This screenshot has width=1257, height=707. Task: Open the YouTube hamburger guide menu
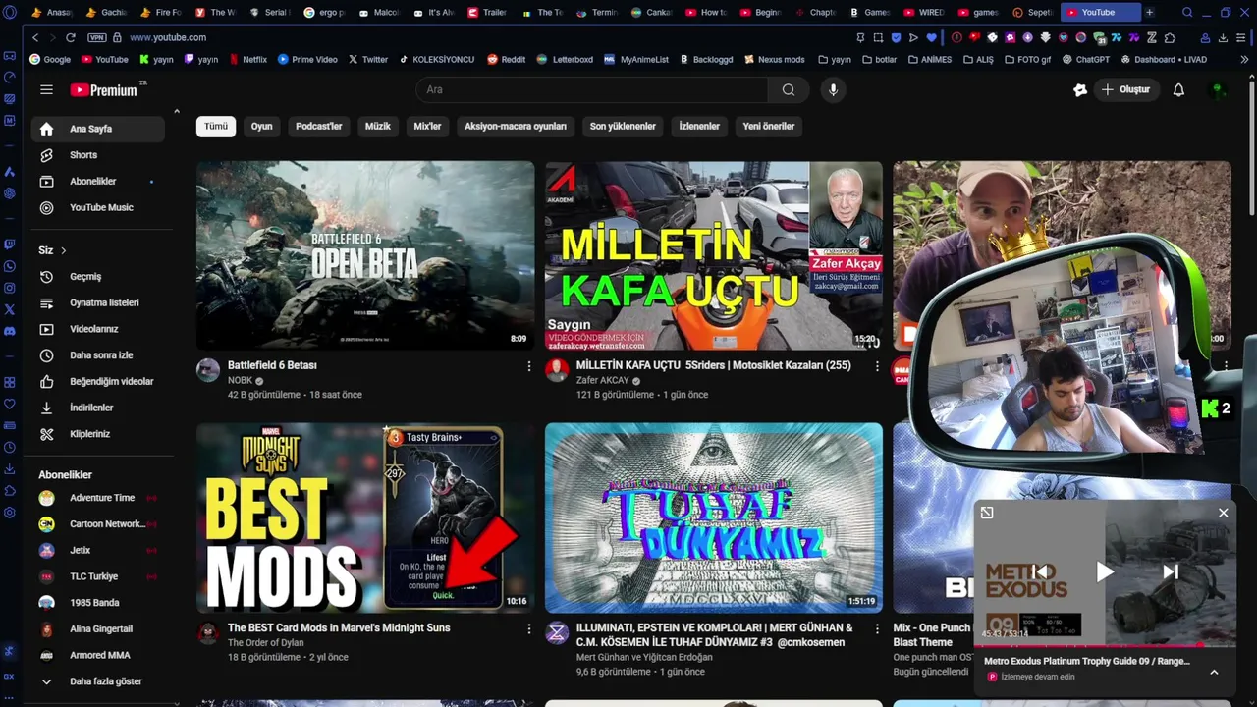(46, 89)
